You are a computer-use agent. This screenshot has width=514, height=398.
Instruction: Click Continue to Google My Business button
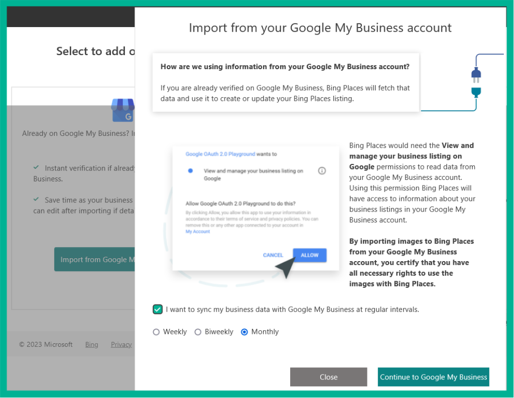point(433,377)
